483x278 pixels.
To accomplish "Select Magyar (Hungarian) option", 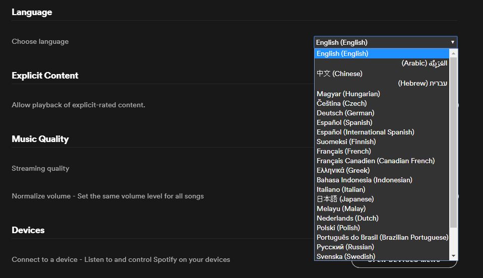I will coord(348,94).
